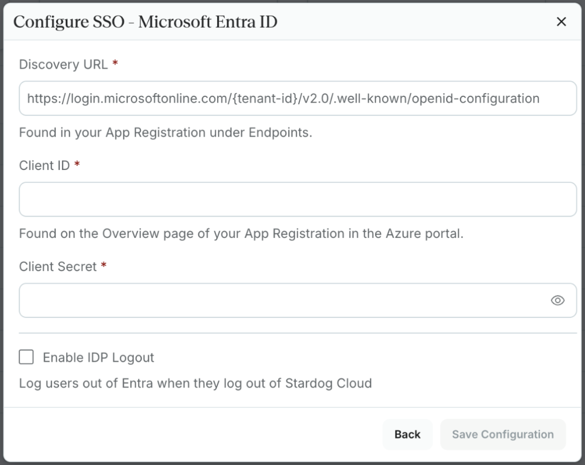Close the Configure SSO dialog
This screenshot has height=465, width=585.
[x=561, y=22]
